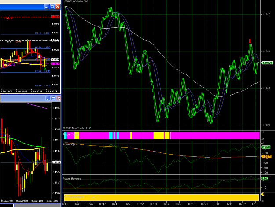Click the 8 Jun 09:00 time label
This screenshot has height=207, width=275.
tap(22, 201)
